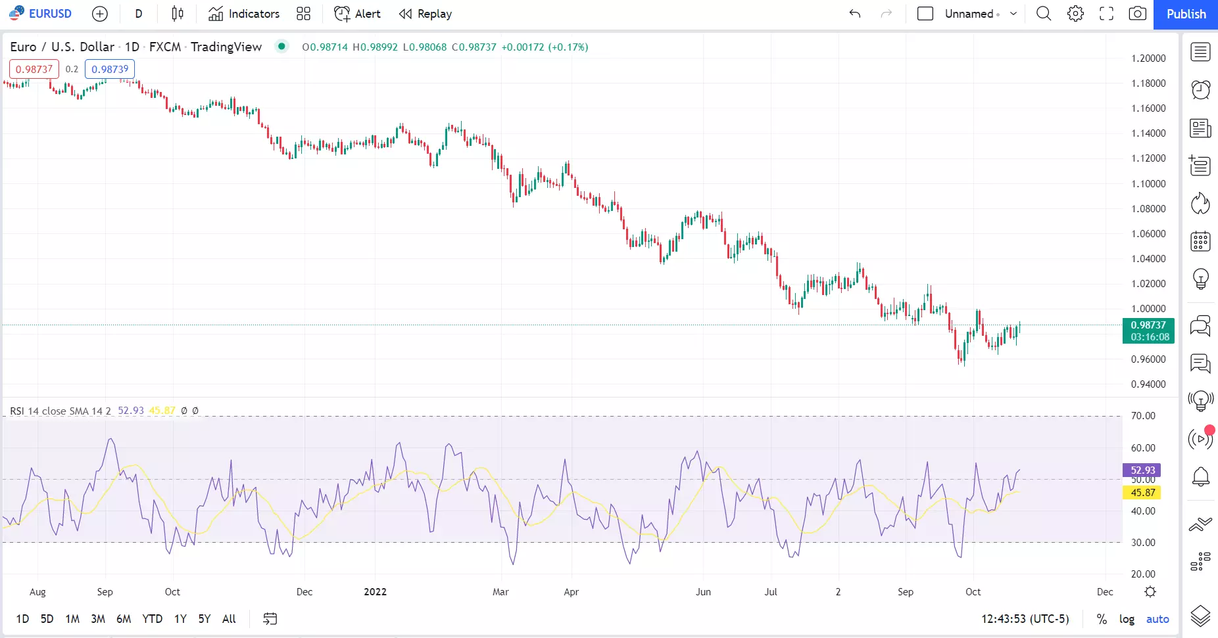1218x638 pixels.
Task: Enter fullscreen mode
Action: (x=1107, y=14)
